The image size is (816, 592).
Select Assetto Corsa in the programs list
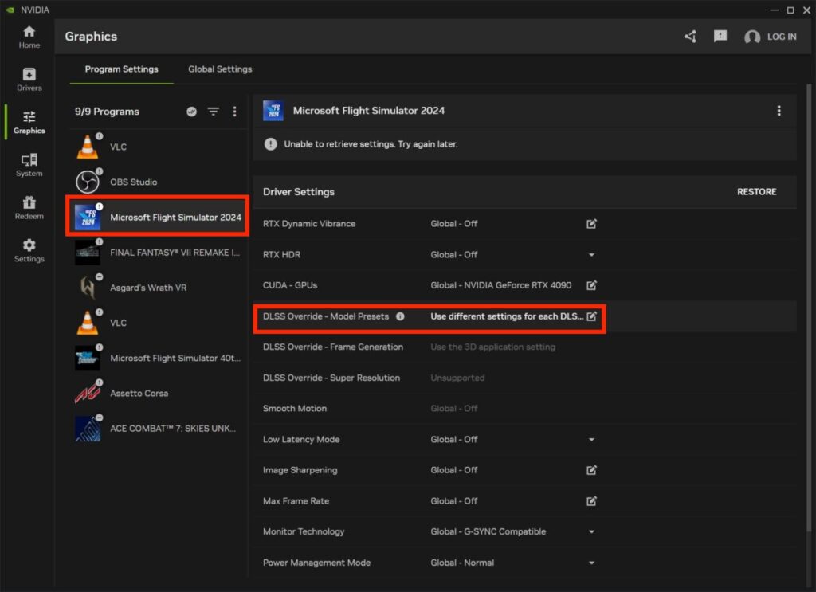coord(158,394)
